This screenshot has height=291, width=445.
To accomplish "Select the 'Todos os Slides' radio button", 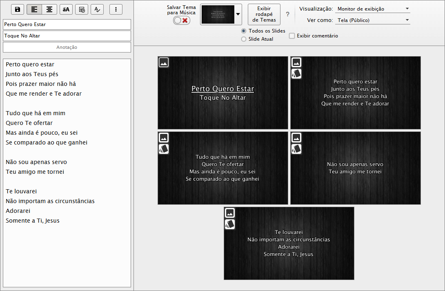I will pyautogui.click(x=244, y=31).
